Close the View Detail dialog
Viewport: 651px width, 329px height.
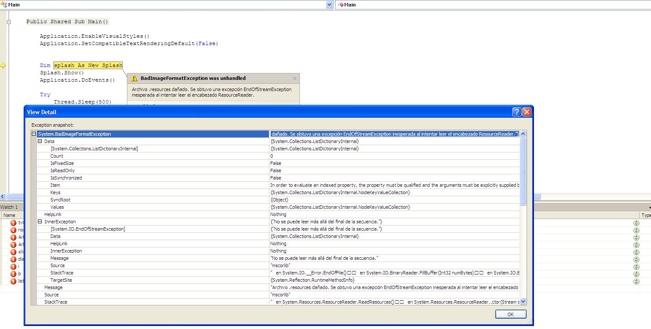click(527, 112)
